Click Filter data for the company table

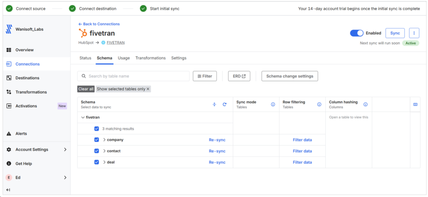(x=303, y=140)
